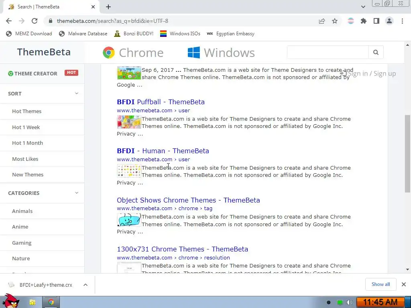Click the 11:45 AM clock
The width and height of the screenshot is (411, 308).
point(380,302)
